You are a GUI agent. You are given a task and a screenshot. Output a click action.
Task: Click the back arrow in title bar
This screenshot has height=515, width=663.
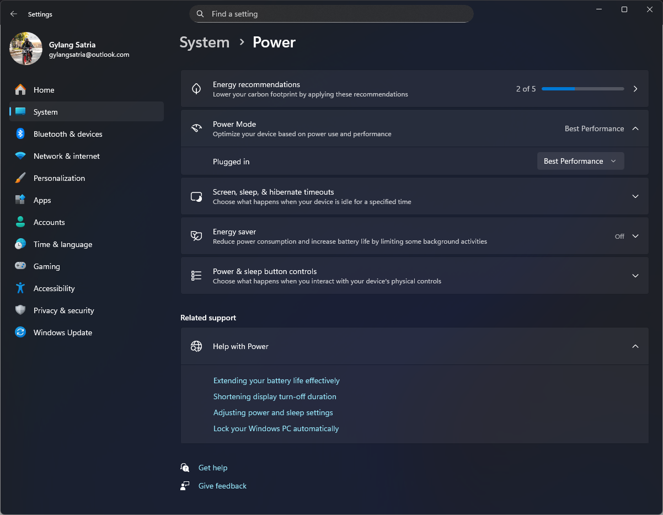coord(14,14)
